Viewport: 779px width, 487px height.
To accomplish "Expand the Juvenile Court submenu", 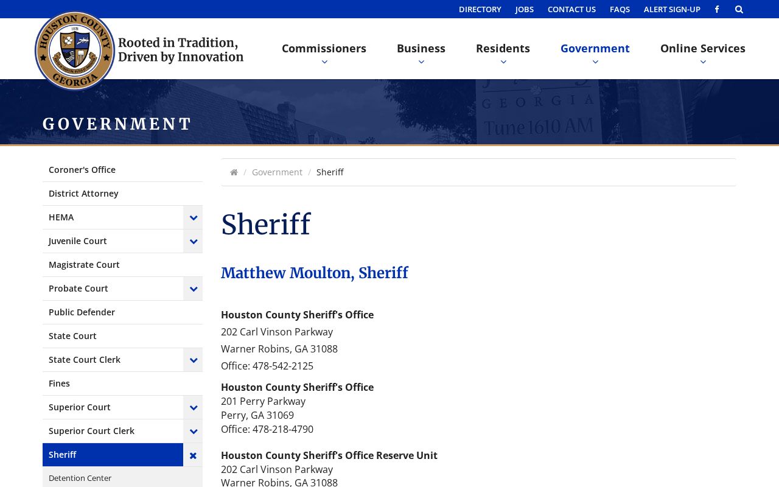I will point(193,241).
